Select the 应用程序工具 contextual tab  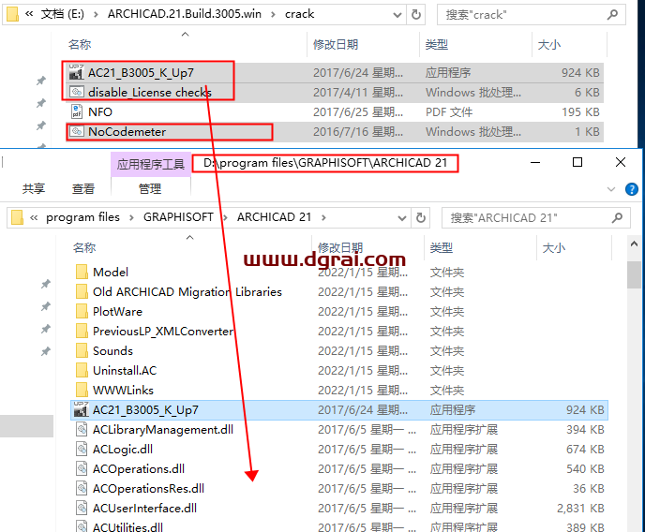151,164
